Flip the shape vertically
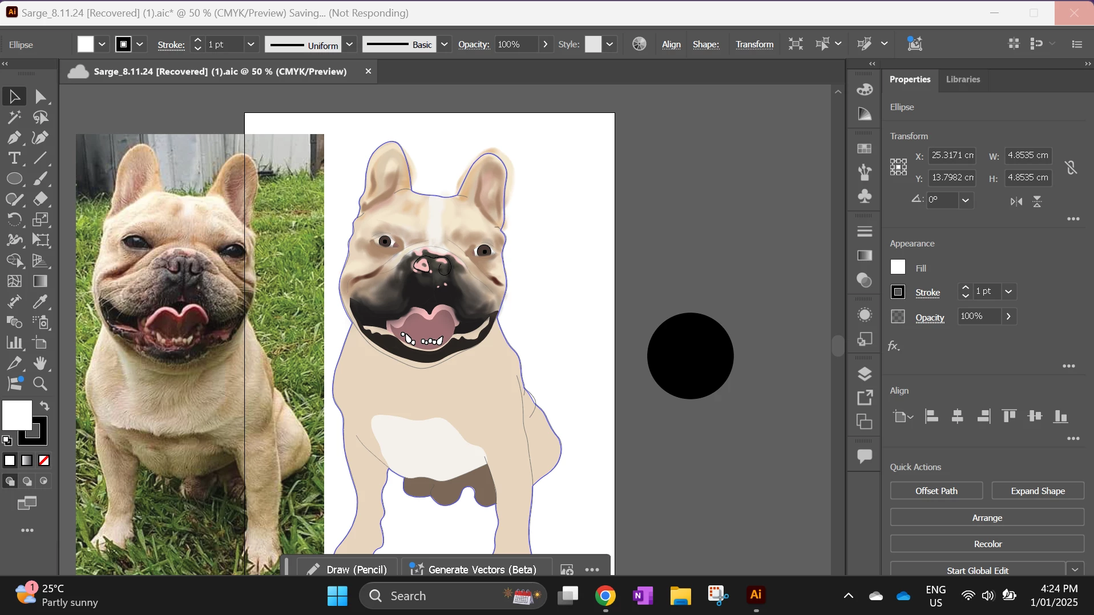Image resolution: width=1094 pixels, height=615 pixels. [x=1038, y=201]
